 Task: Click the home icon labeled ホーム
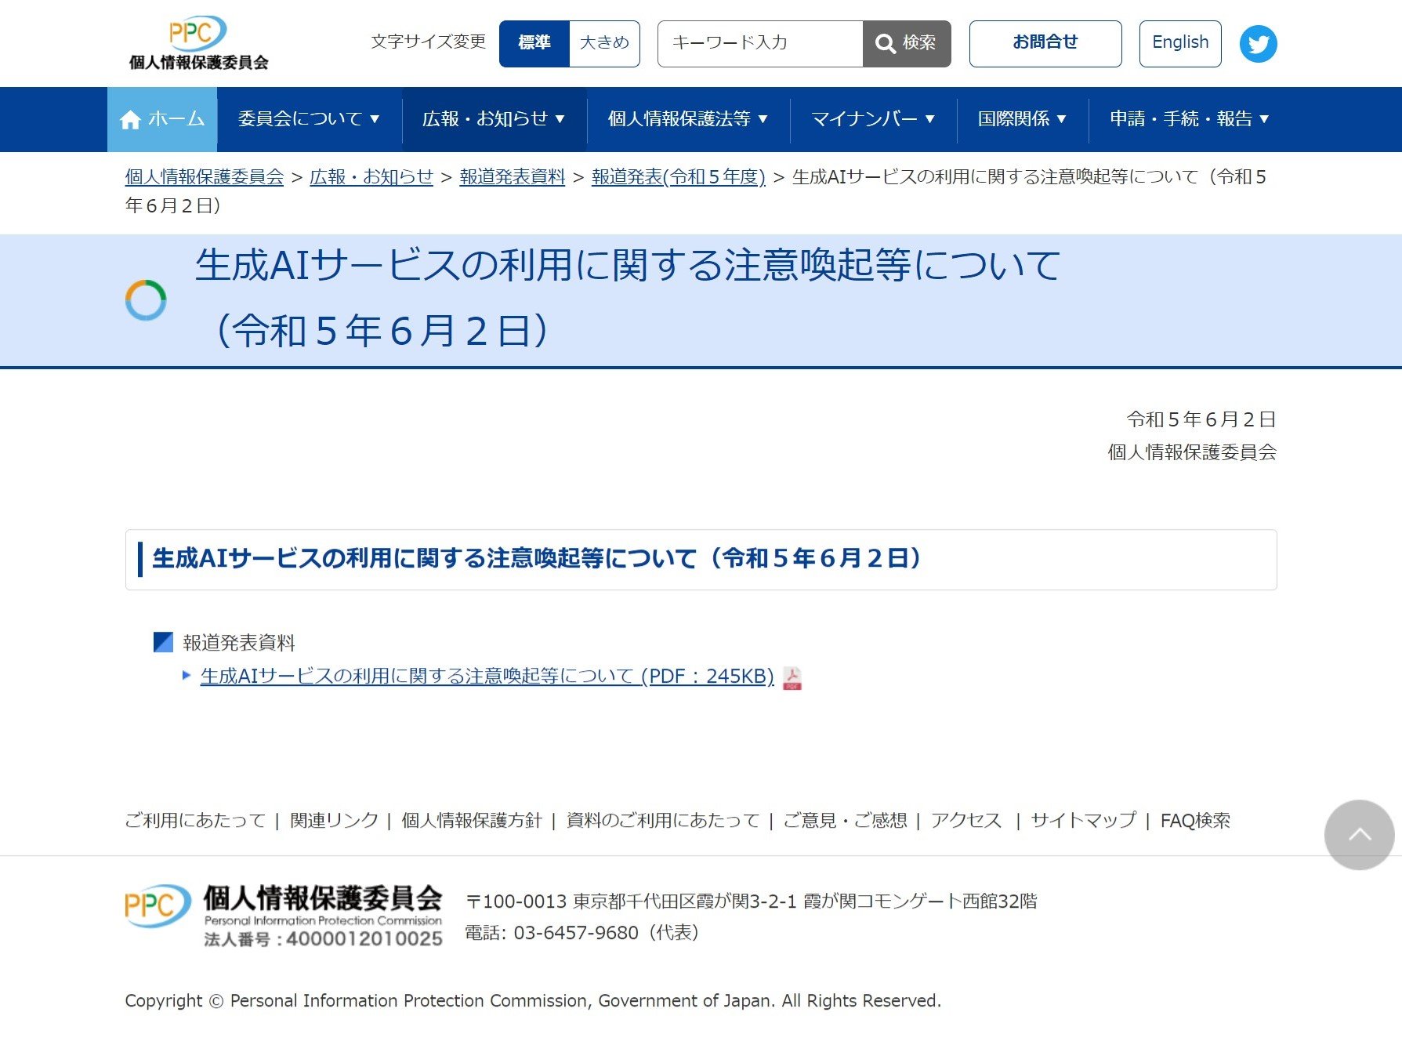(x=162, y=119)
